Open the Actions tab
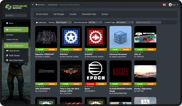The width and height of the screenshot is (182, 106). [105, 14]
